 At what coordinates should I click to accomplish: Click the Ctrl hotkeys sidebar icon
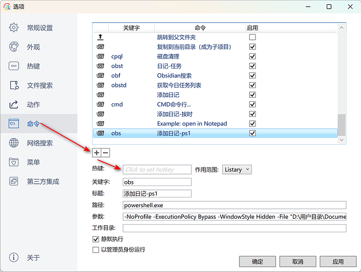(14, 66)
